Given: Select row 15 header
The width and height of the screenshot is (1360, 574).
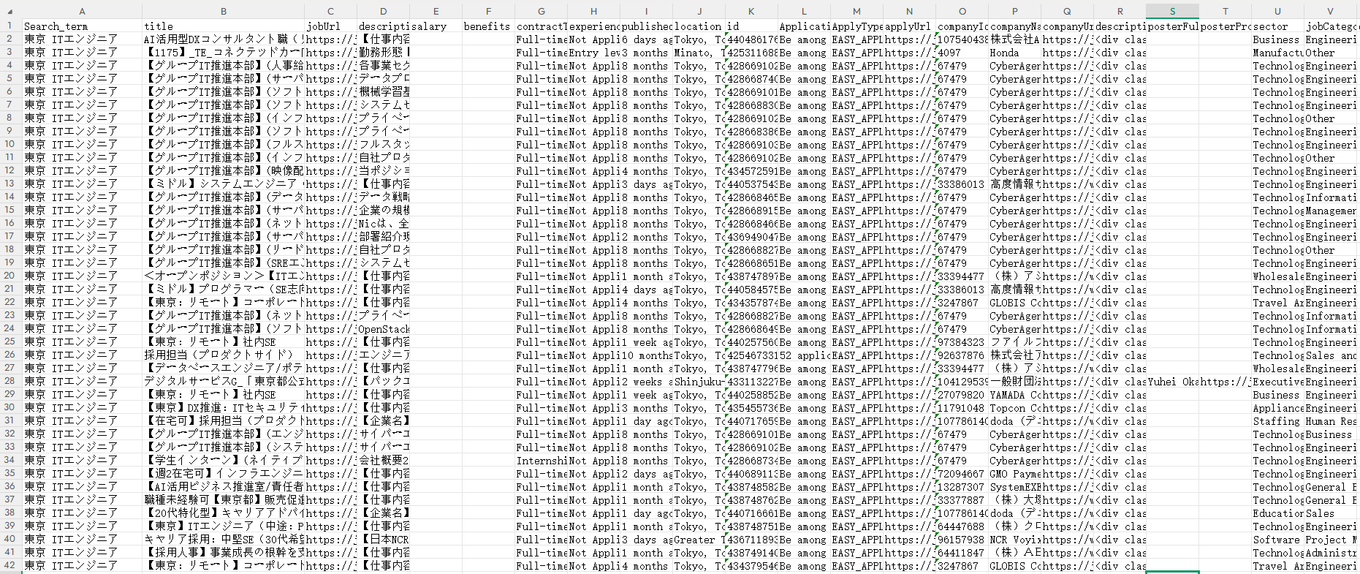Looking at the screenshot, I should 10,210.
